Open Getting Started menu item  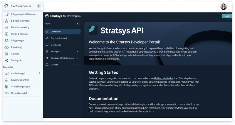point(58,38)
